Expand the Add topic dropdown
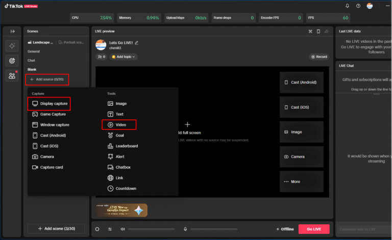Viewport: 392px width, 240px height. coord(124,57)
